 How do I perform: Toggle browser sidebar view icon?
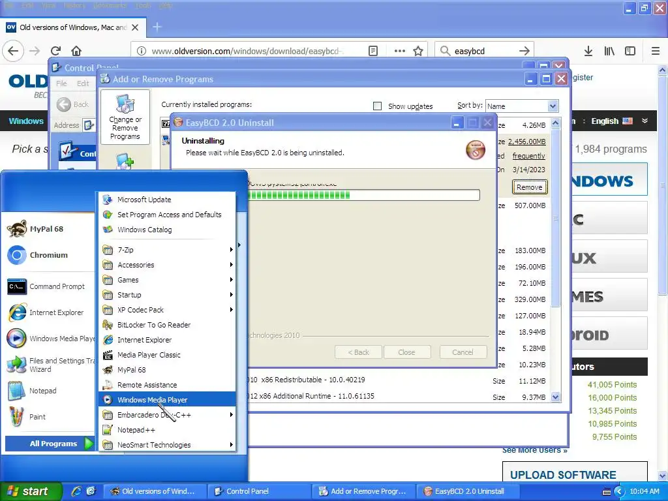point(630,51)
